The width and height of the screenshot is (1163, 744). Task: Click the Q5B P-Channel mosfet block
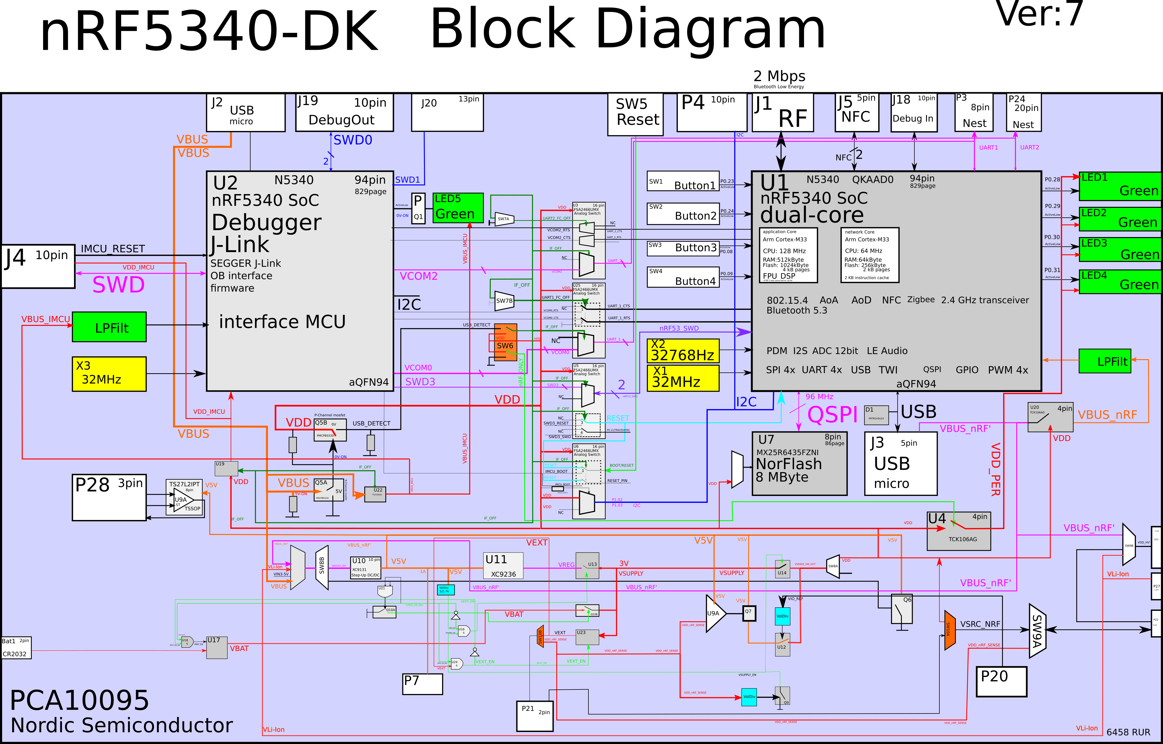(330, 430)
